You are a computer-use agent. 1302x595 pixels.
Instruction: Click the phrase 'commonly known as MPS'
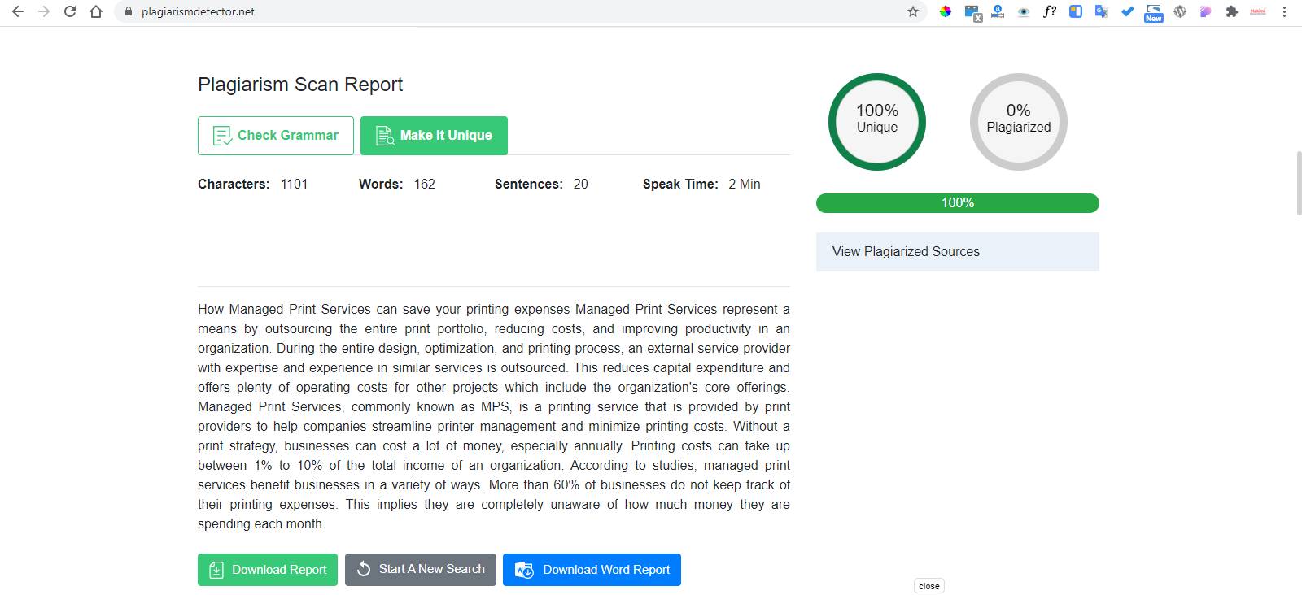click(x=431, y=407)
